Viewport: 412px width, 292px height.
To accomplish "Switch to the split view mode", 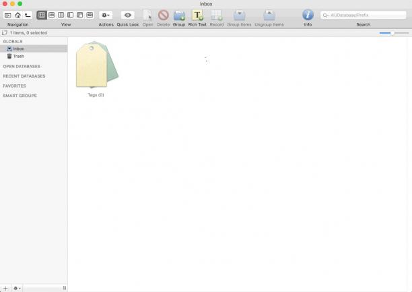I will click(x=71, y=15).
